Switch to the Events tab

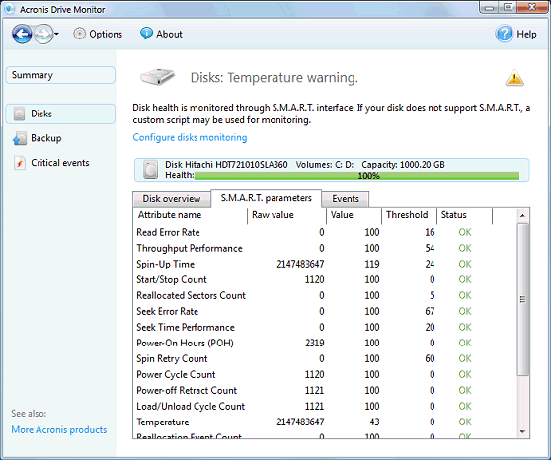tap(346, 198)
